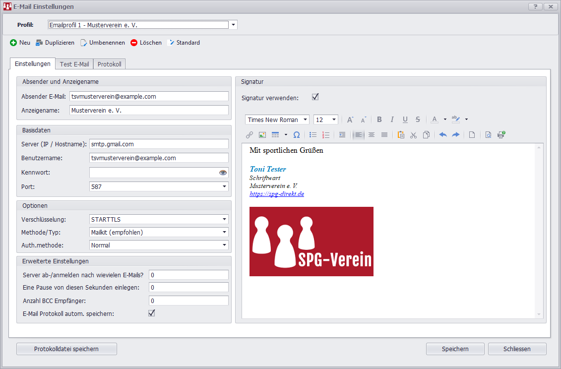Insert a hyperlink using the link icon

coord(249,134)
